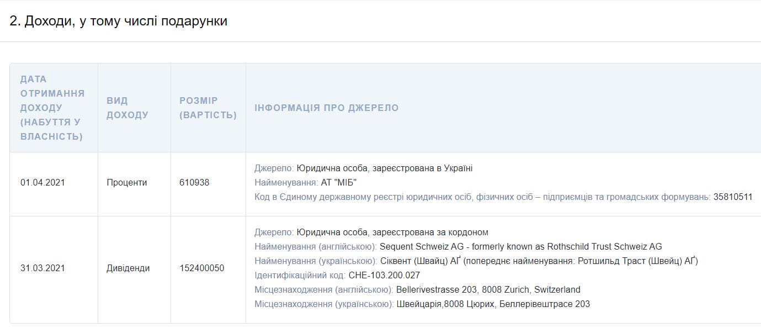Select the Ukrainian name "Сіквент (Швайц) АҐ"

pos(421,261)
